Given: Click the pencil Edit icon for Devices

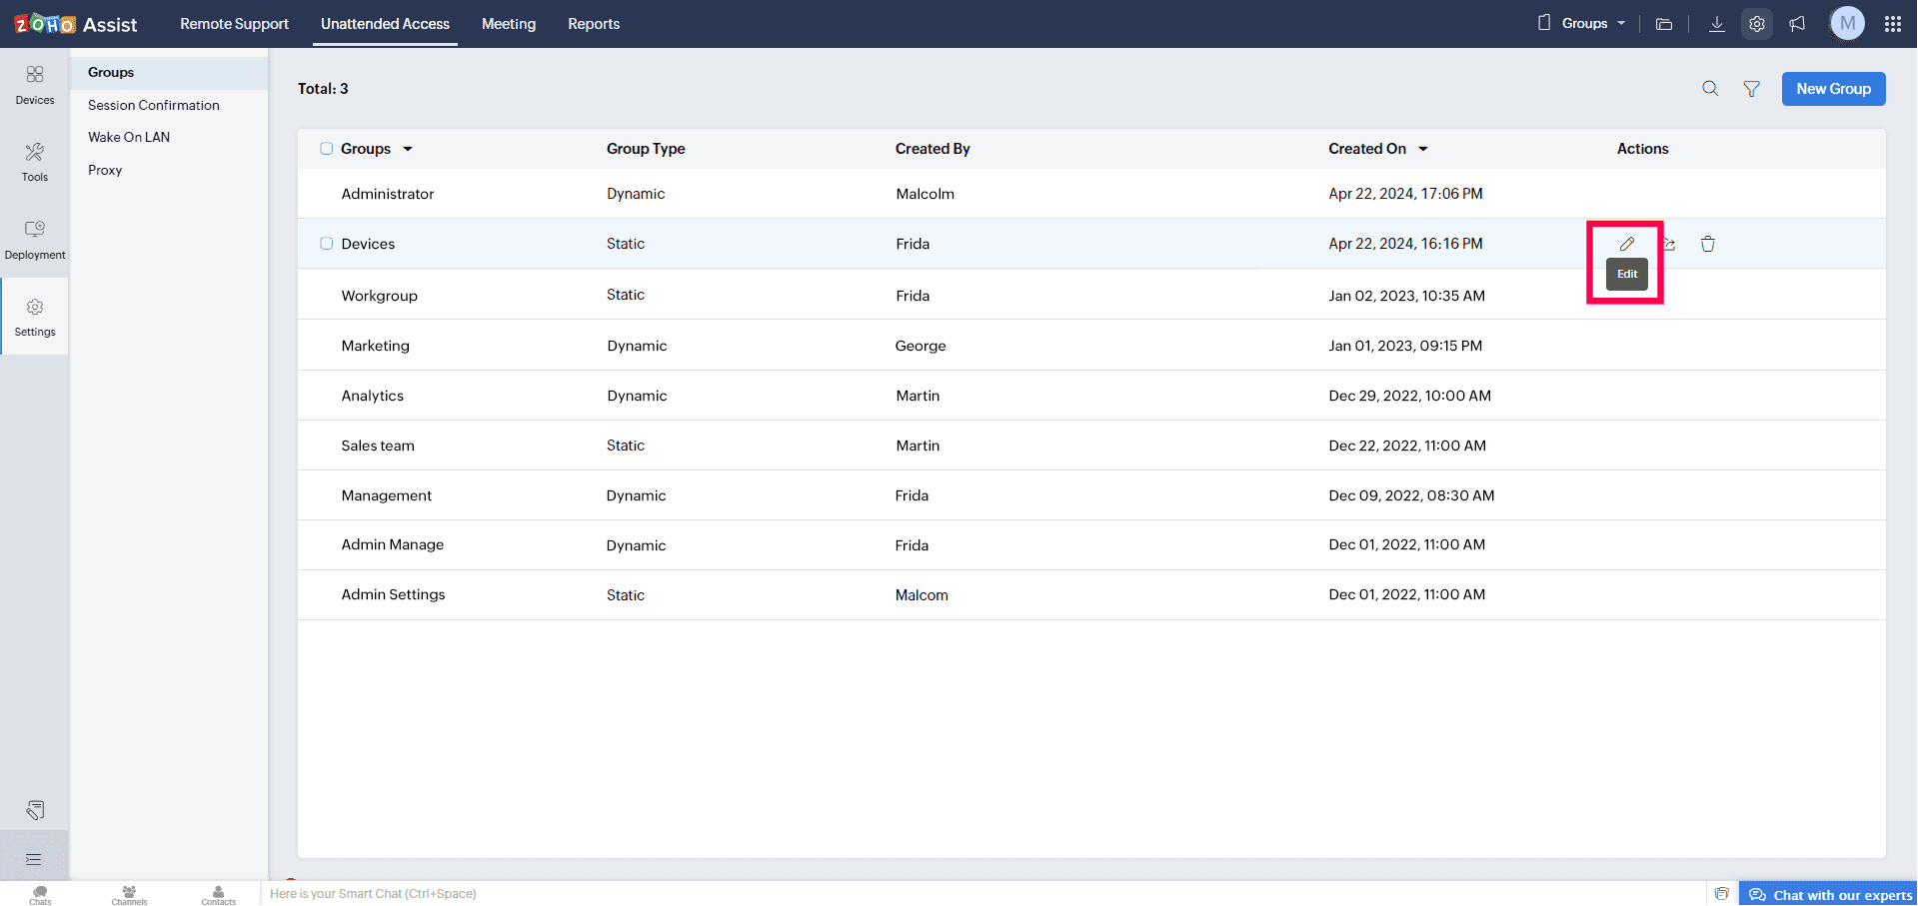Looking at the screenshot, I should (x=1627, y=244).
